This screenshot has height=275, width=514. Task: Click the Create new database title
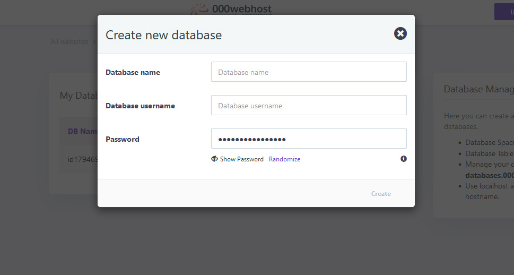click(x=163, y=35)
